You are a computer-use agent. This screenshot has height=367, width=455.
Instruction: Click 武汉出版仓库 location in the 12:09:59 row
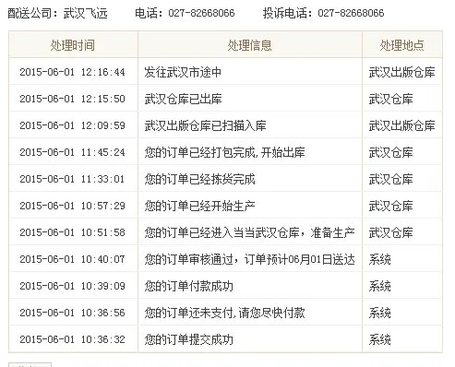pos(402,125)
